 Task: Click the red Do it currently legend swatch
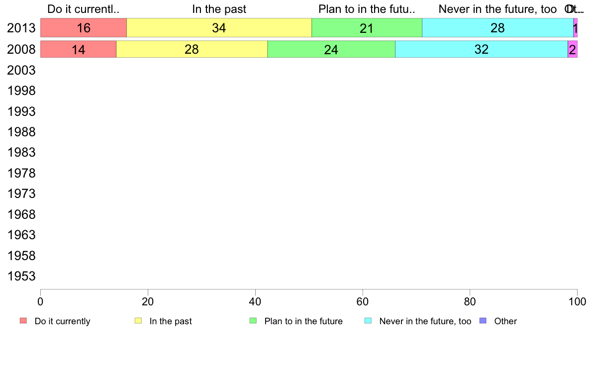[23, 321]
